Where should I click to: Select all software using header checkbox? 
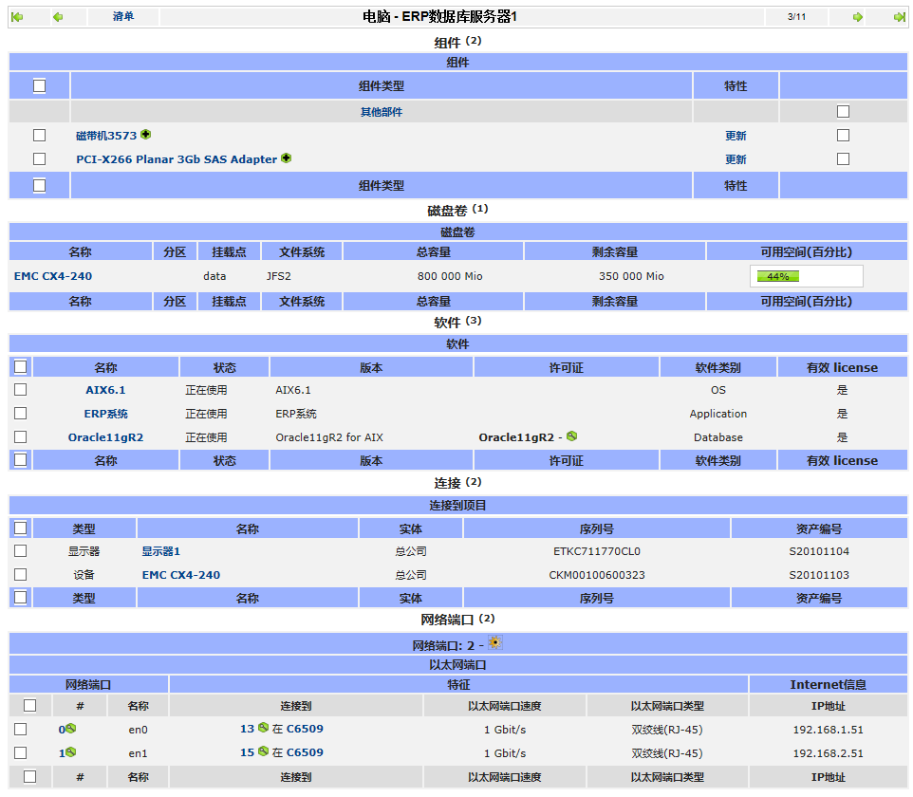click(x=21, y=366)
